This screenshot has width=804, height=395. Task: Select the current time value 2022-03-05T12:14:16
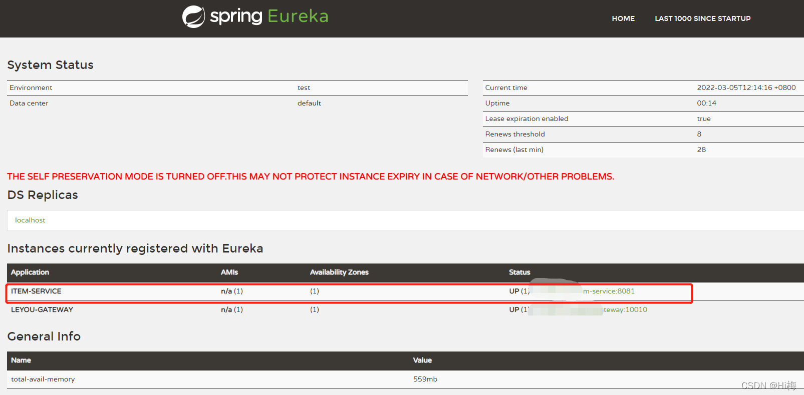[746, 87]
